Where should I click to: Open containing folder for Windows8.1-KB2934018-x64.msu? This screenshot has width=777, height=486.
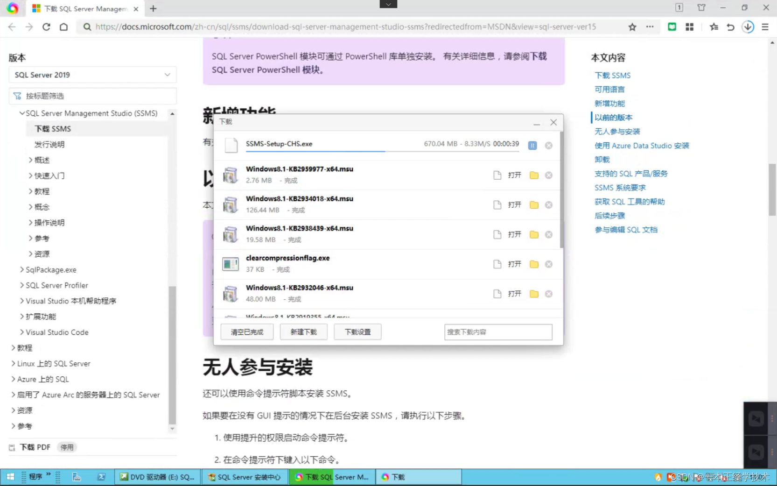pos(534,204)
